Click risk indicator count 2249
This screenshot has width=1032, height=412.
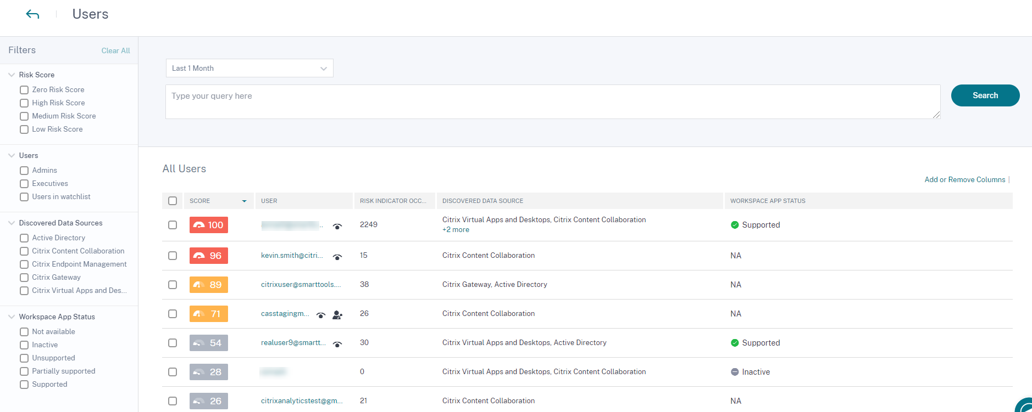[x=369, y=225]
